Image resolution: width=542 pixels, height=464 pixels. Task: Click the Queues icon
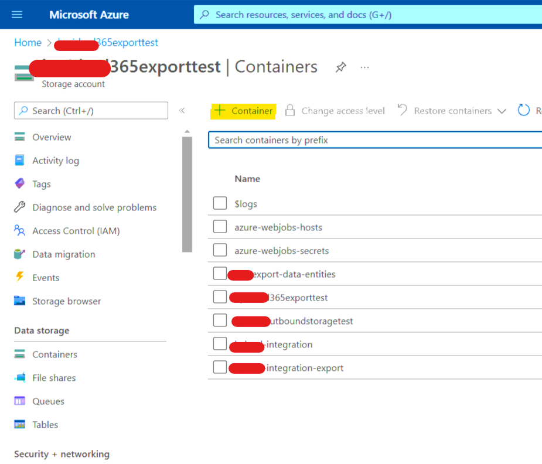(20, 401)
